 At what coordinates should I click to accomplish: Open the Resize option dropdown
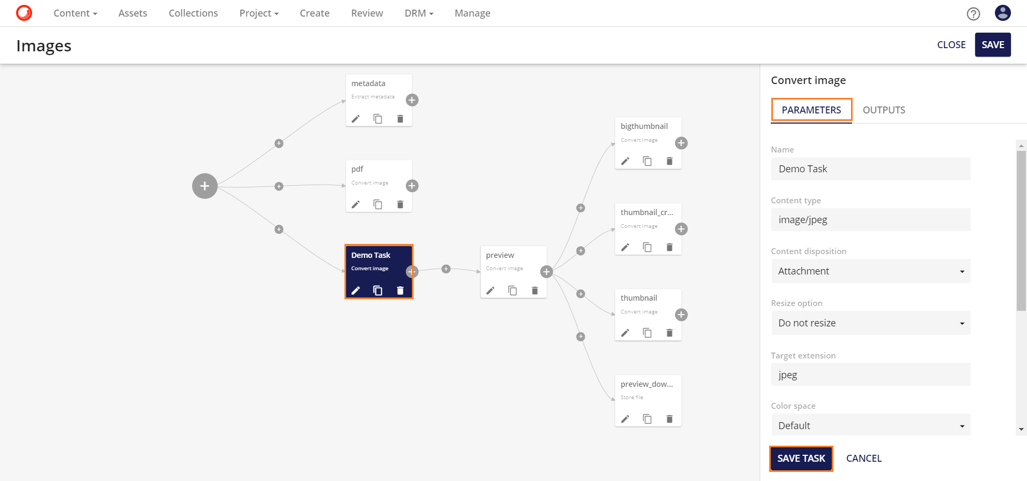[870, 323]
